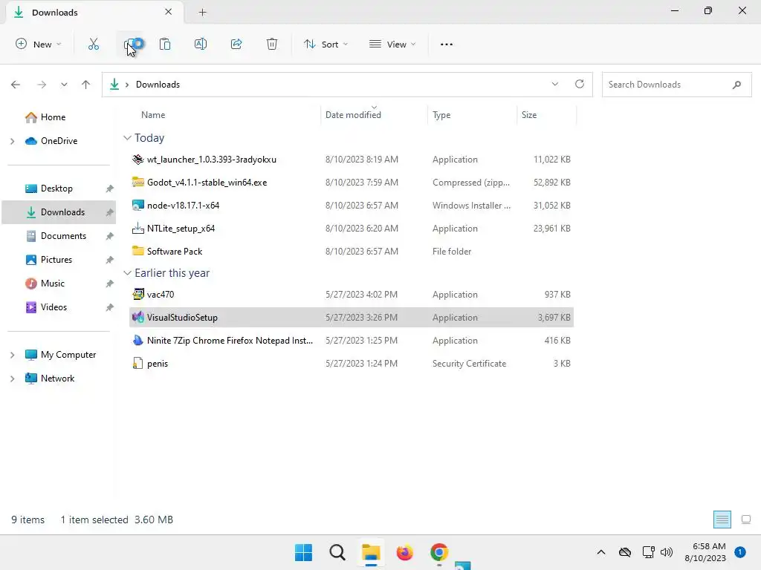This screenshot has height=570, width=761.
Task: Open the Windows Start menu
Action: [304, 552]
